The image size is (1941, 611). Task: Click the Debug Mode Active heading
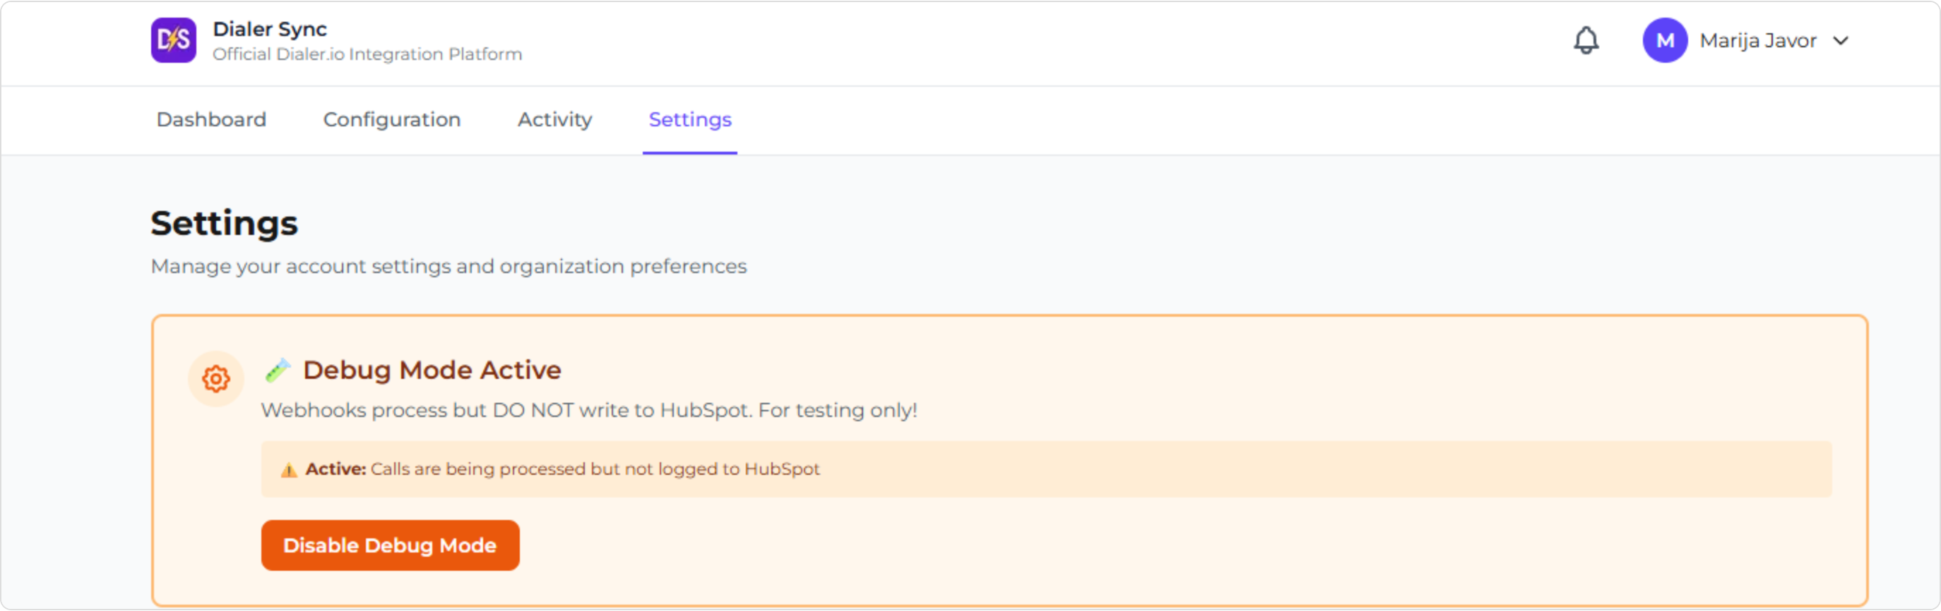point(432,370)
